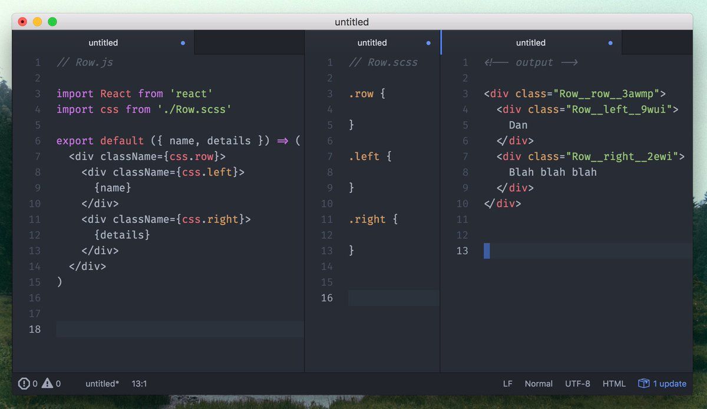Click the untitled* file name in status bar

point(102,384)
